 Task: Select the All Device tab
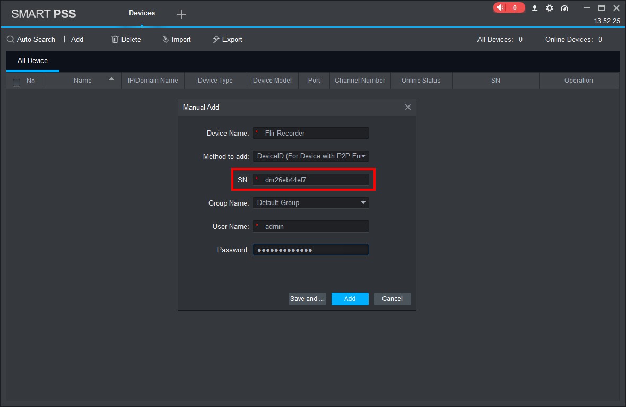click(32, 61)
